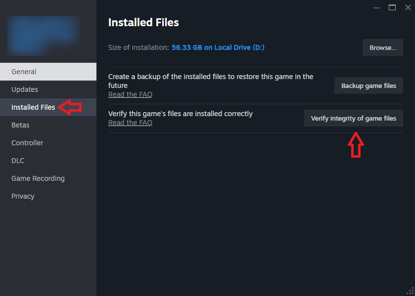Open the Game Recording tab
415x296 pixels.
click(38, 178)
